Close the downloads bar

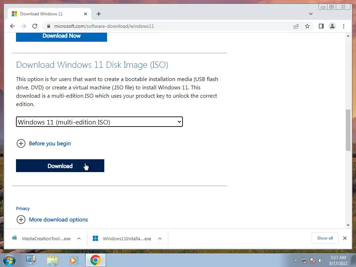tap(345, 238)
